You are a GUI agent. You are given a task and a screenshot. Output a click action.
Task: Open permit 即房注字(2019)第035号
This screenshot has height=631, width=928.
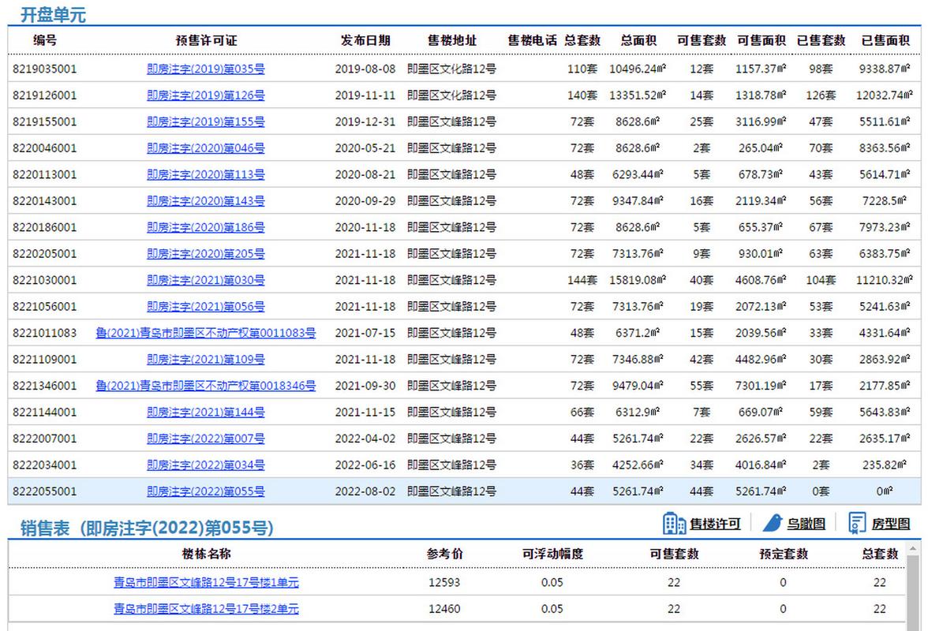pos(206,69)
